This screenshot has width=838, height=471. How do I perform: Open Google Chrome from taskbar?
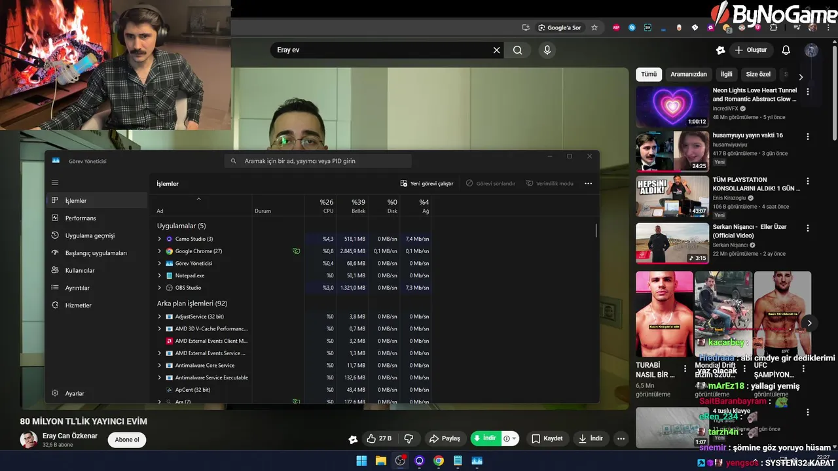[439, 461]
